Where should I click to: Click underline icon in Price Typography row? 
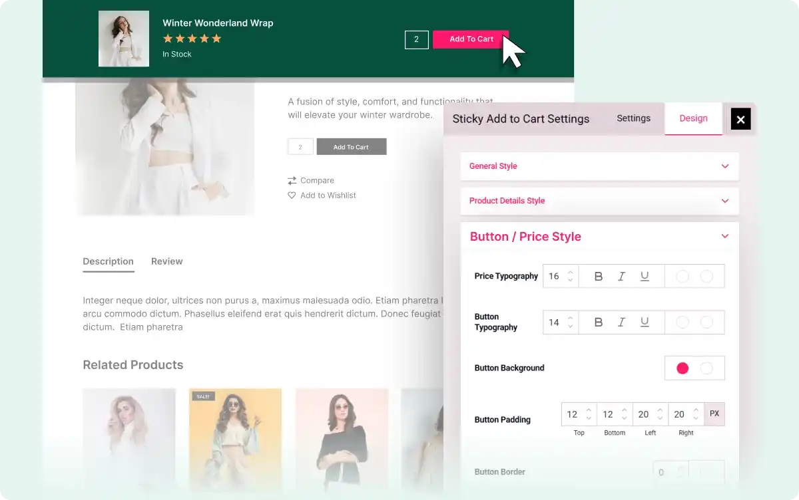[645, 277]
